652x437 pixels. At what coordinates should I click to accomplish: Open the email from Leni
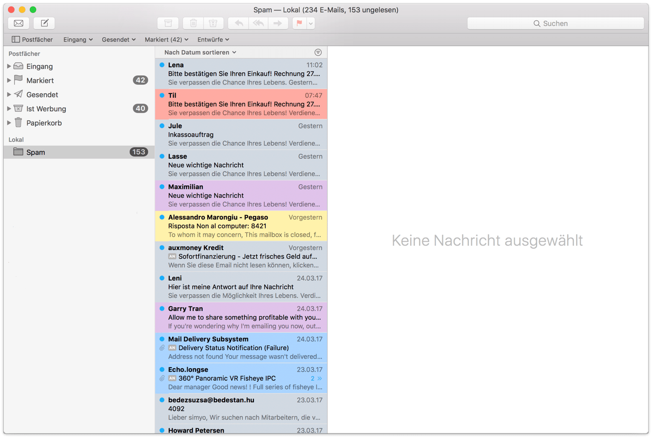pyautogui.click(x=241, y=287)
